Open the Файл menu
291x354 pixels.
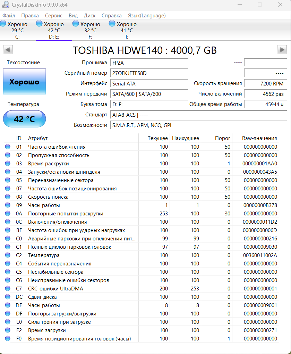(9, 16)
